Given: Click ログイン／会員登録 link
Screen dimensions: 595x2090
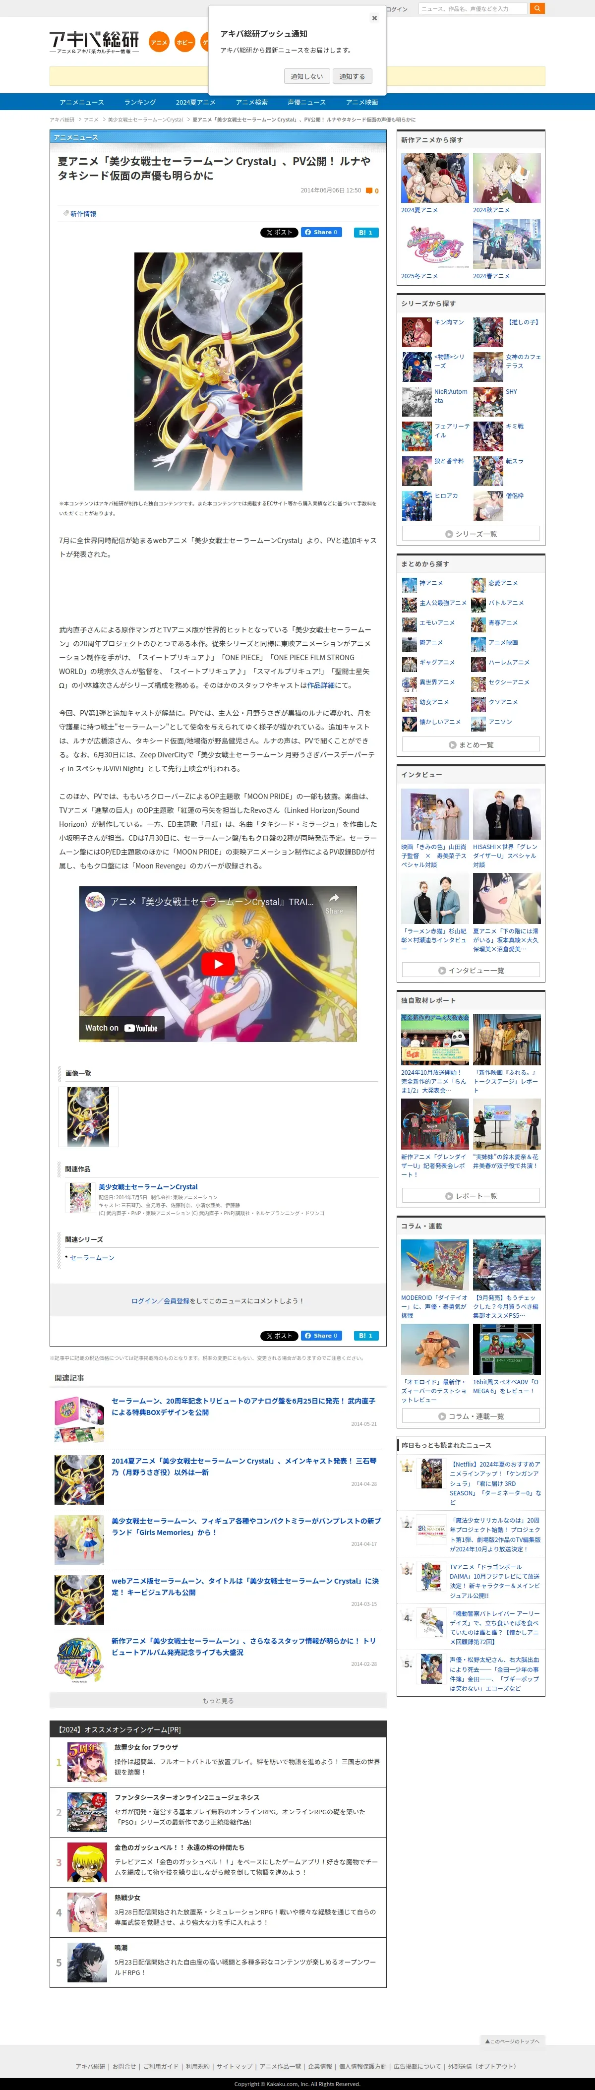Looking at the screenshot, I should click(160, 1300).
